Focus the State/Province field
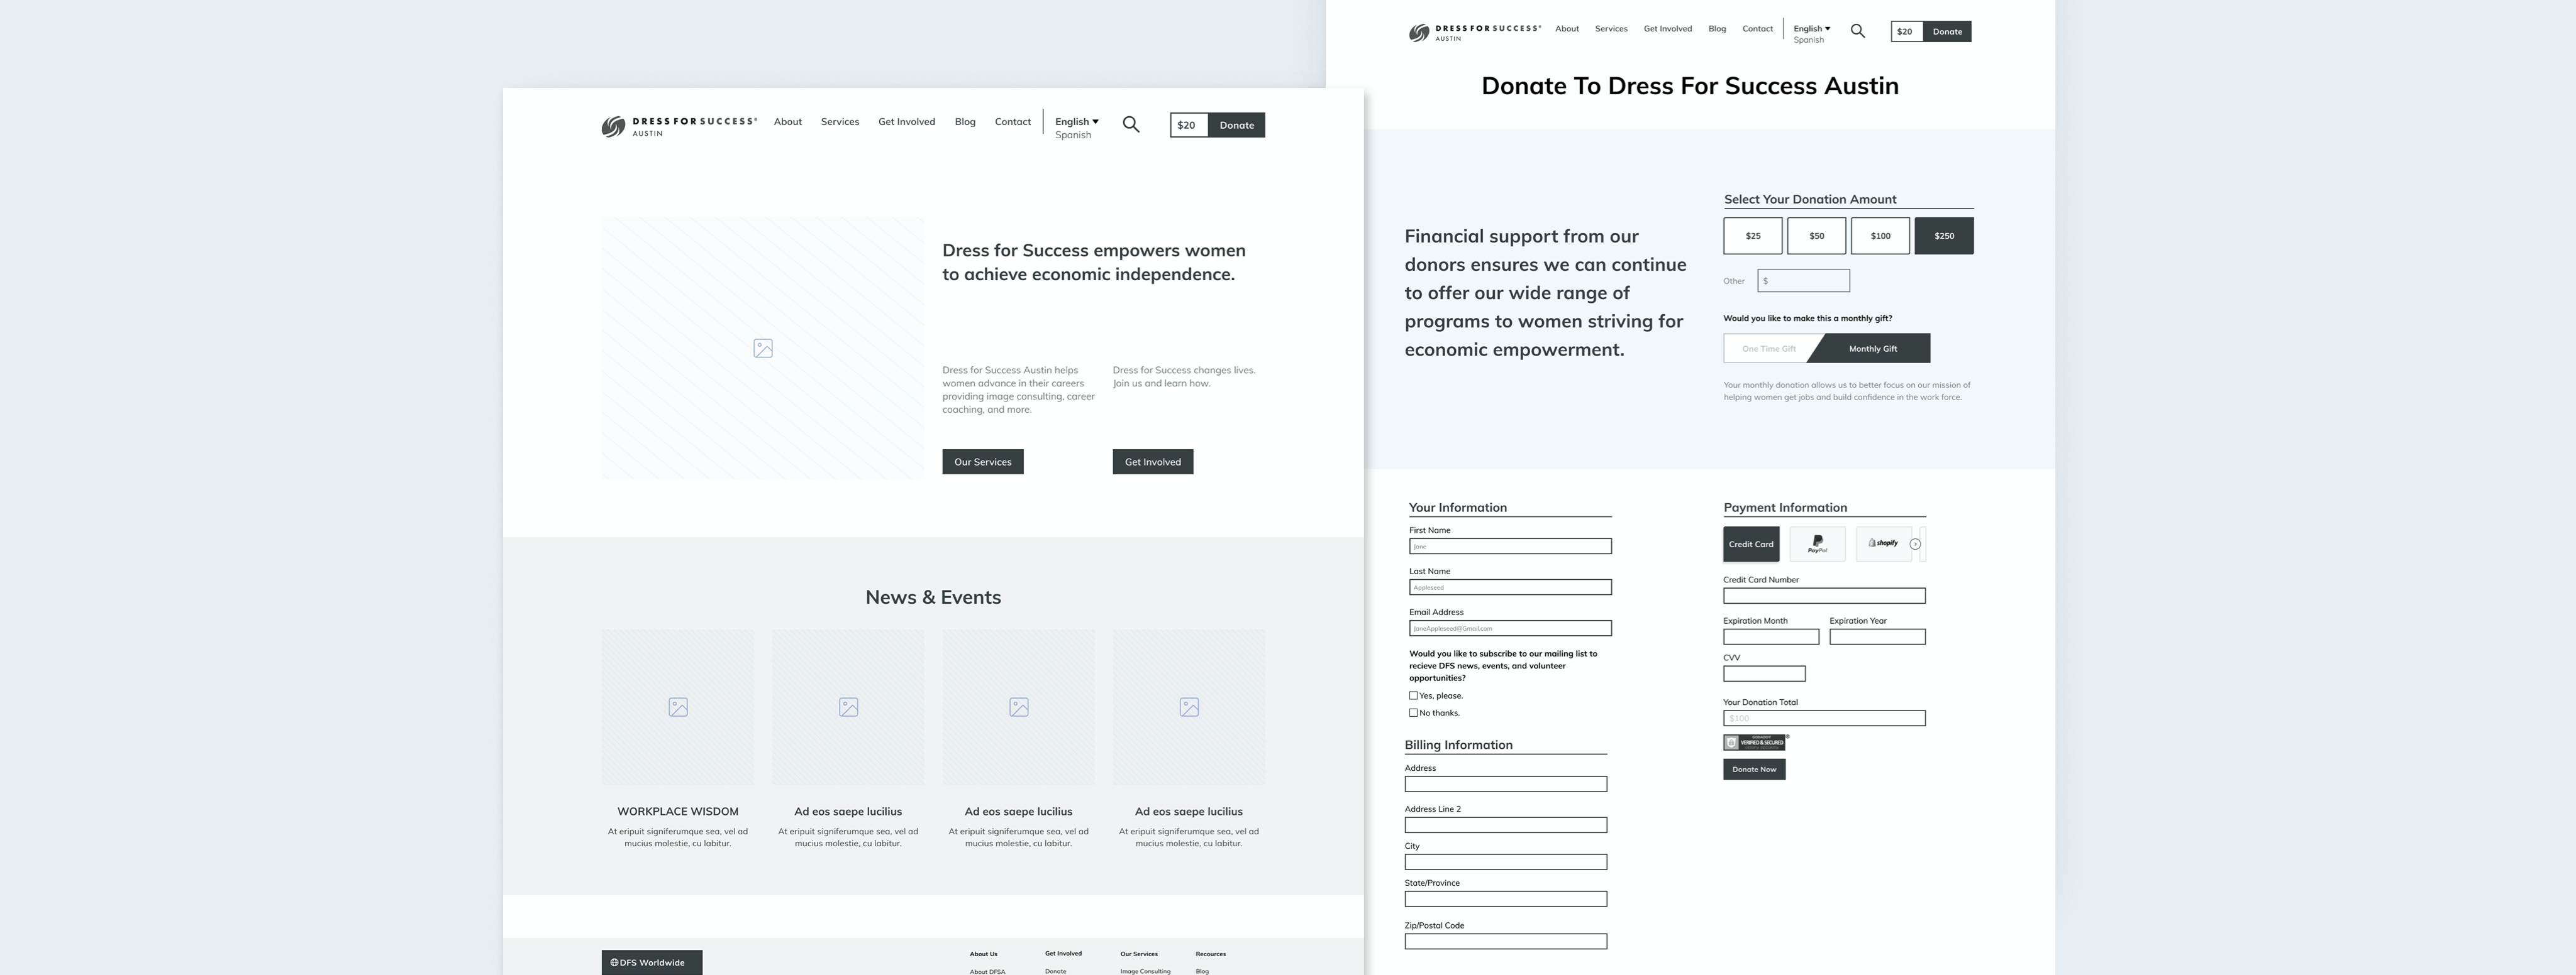Image resolution: width=2576 pixels, height=975 pixels. click(x=1506, y=899)
